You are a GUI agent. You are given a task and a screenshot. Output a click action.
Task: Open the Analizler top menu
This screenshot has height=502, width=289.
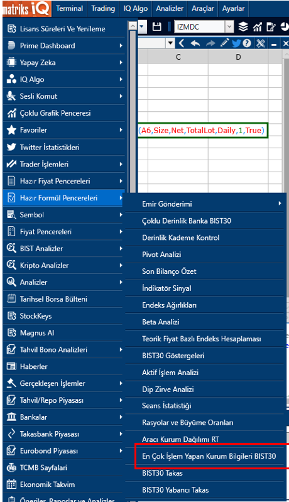coord(170,8)
